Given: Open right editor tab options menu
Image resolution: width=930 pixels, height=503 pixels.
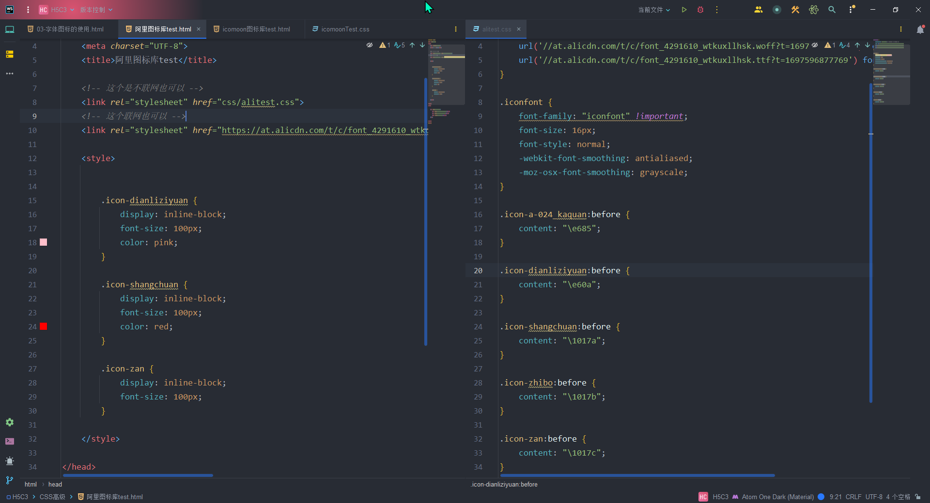Looking at the screenshot, I should click(901, 29).
